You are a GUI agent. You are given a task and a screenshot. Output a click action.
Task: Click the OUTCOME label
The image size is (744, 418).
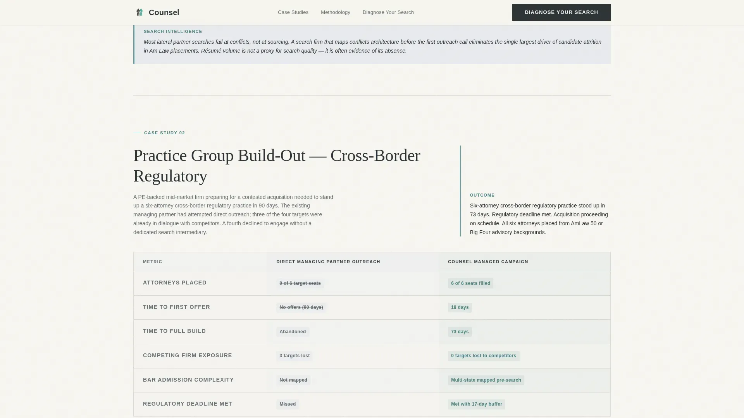tap(482, 195)
